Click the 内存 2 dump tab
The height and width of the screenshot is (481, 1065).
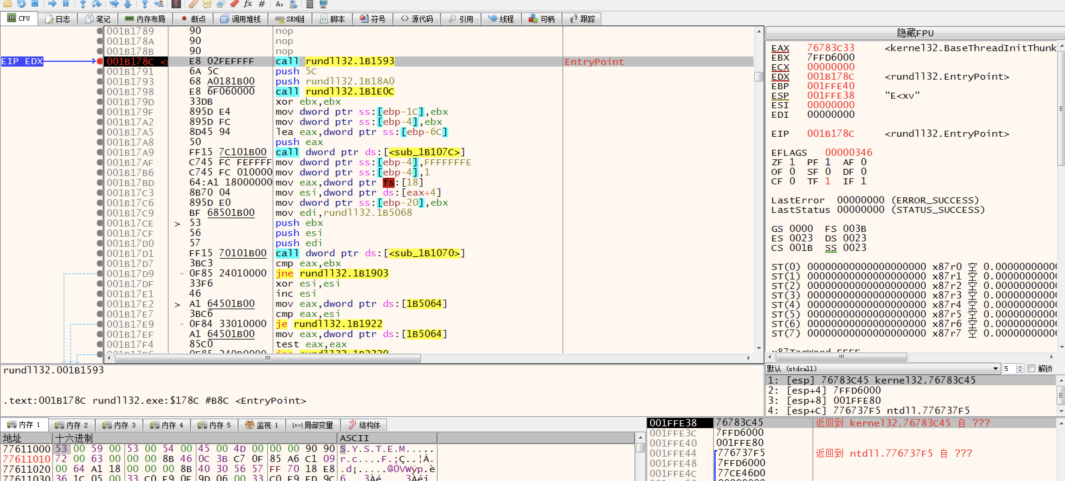coord(71,425)
